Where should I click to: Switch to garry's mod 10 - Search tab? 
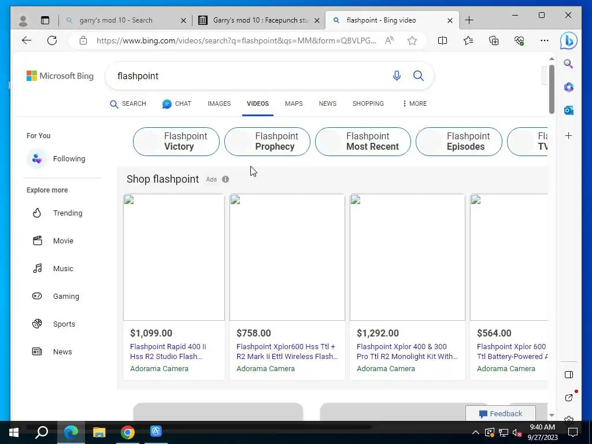pyautogui.click(x=116, y=20)
